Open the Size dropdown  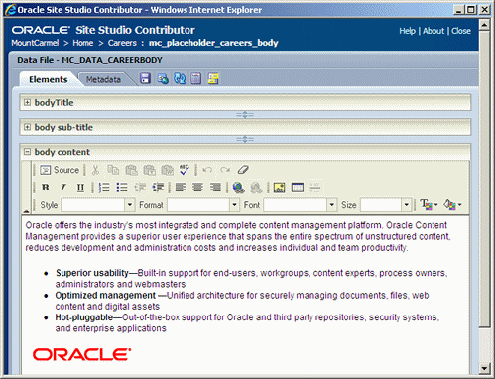tap(407, 205)
